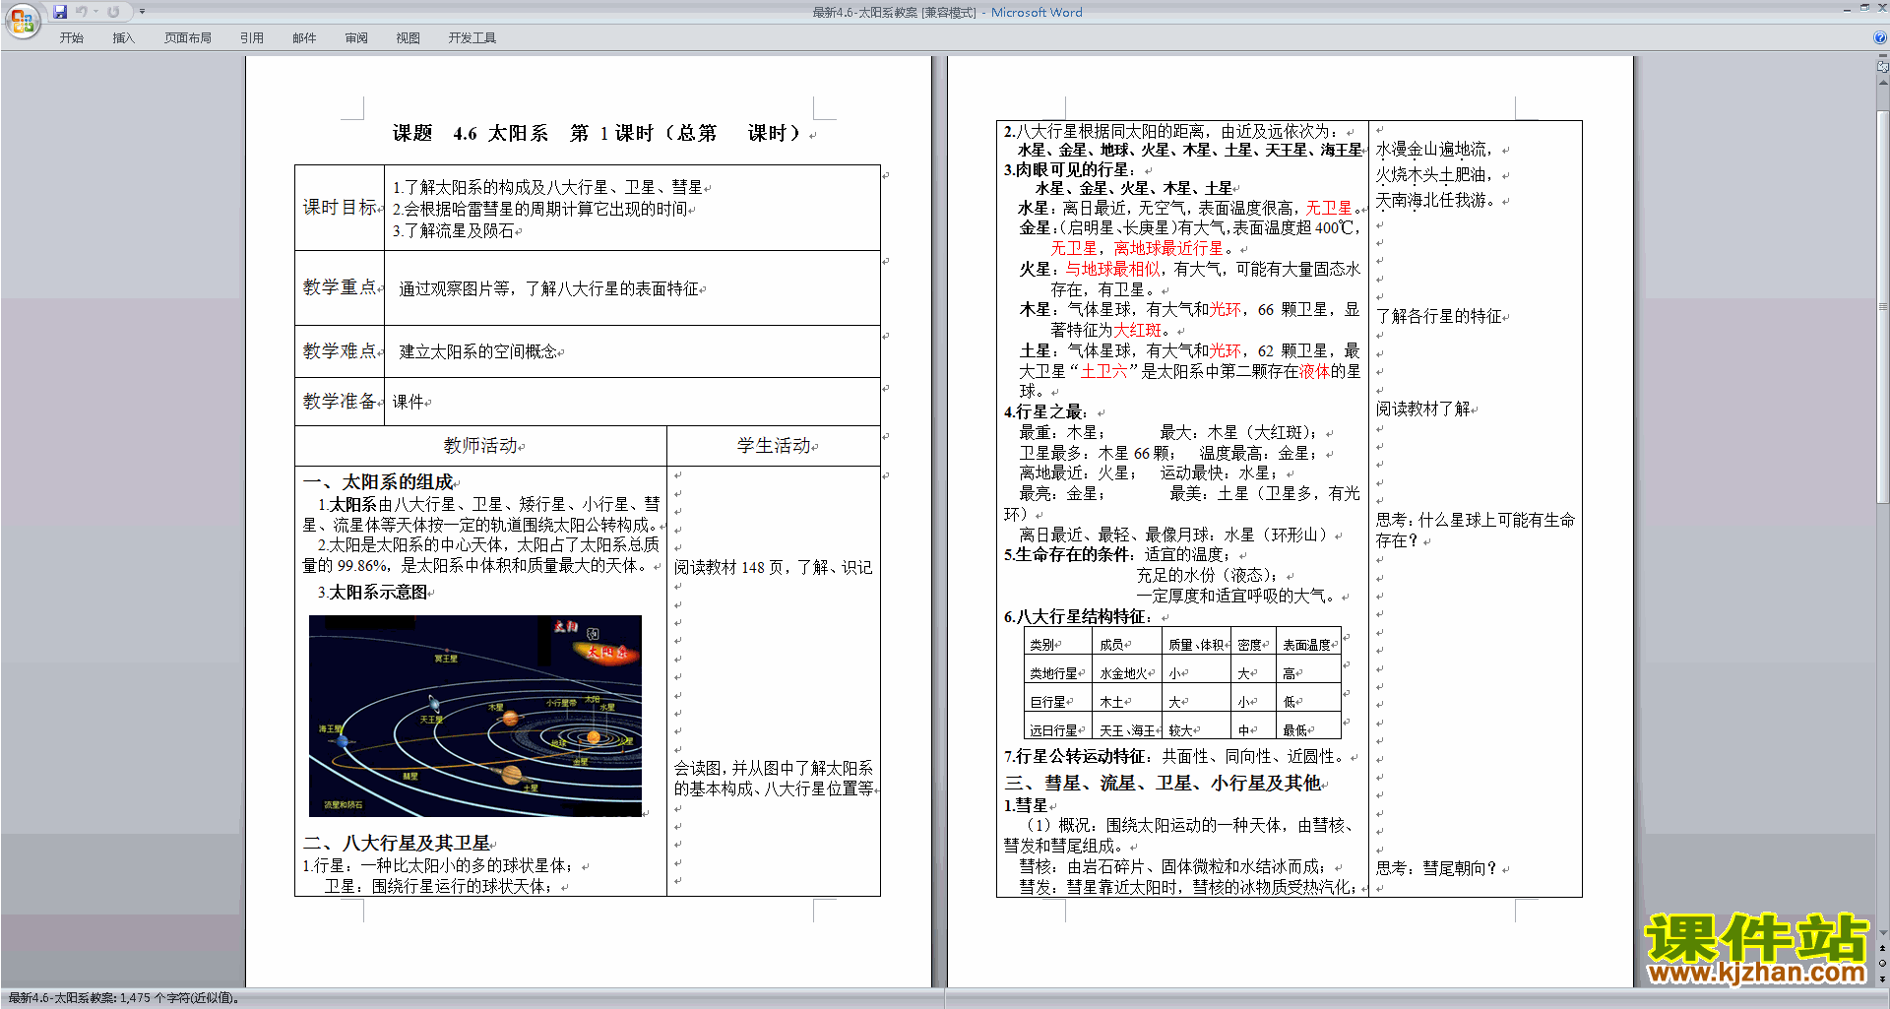The height and width of the screenshot is (1009, 1890).
Task: Click the Select Browse Object round button
Action: click(1883, 963)
